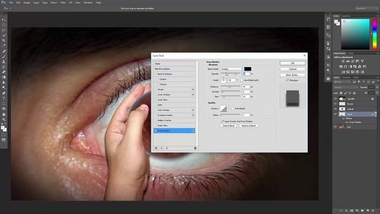Select the Hand tool
Screen dimensions: 380x214
coord(4,114)
